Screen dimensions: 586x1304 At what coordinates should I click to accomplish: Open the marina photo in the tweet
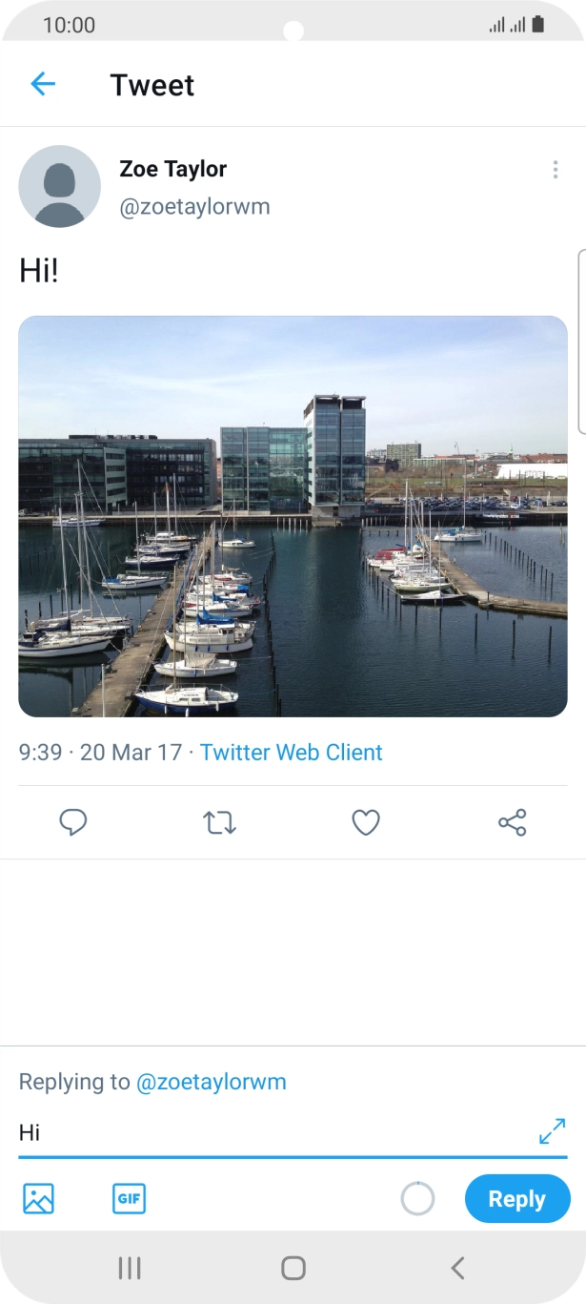point(293,516)
